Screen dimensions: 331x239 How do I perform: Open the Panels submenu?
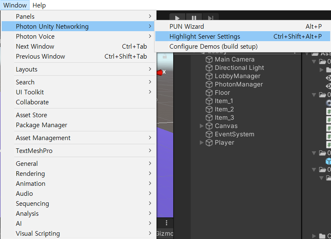tap(79, 16)
